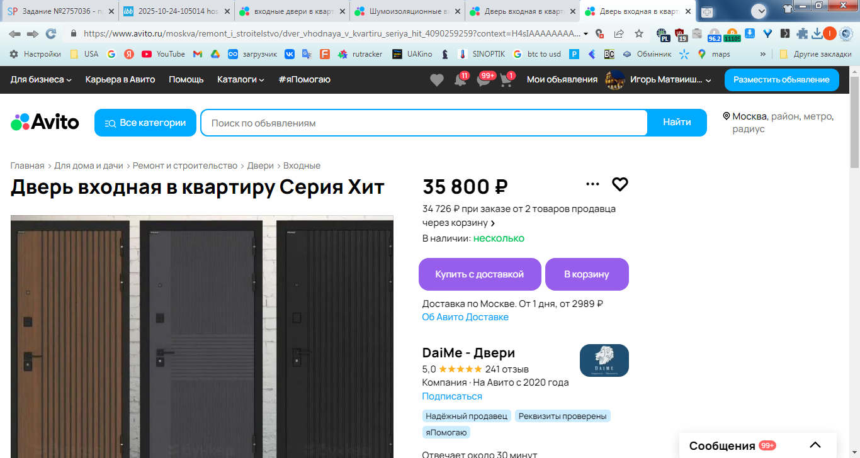Reload the current page
Image resolution: width=860 pixels, height=458 pixels.
(51, 34)
